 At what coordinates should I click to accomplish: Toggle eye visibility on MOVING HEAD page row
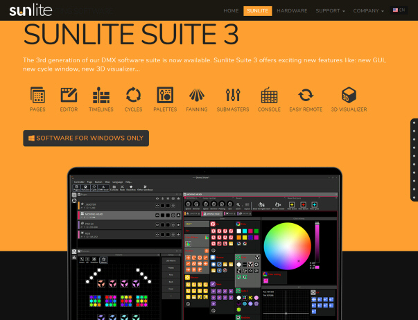157,215
